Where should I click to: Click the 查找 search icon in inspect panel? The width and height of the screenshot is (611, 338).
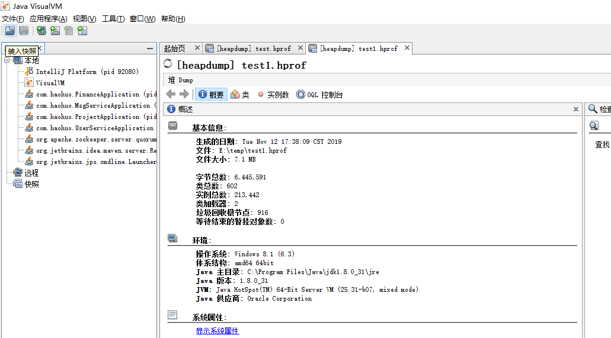594,125
